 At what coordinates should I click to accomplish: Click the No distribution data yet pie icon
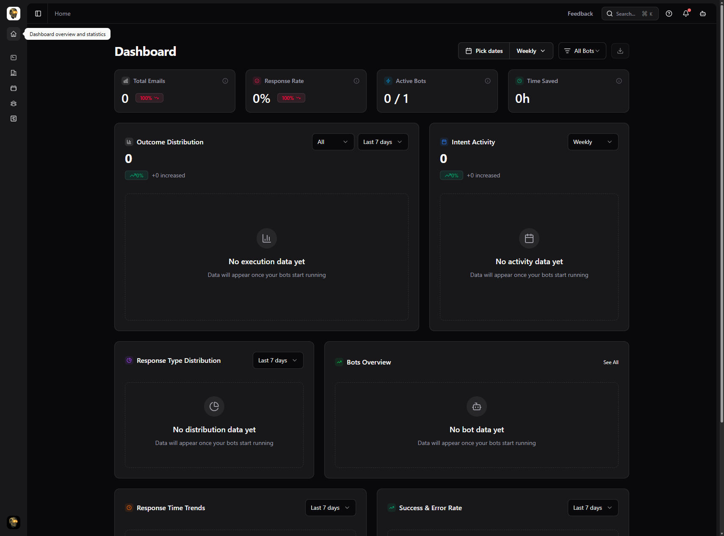[214, 406]
